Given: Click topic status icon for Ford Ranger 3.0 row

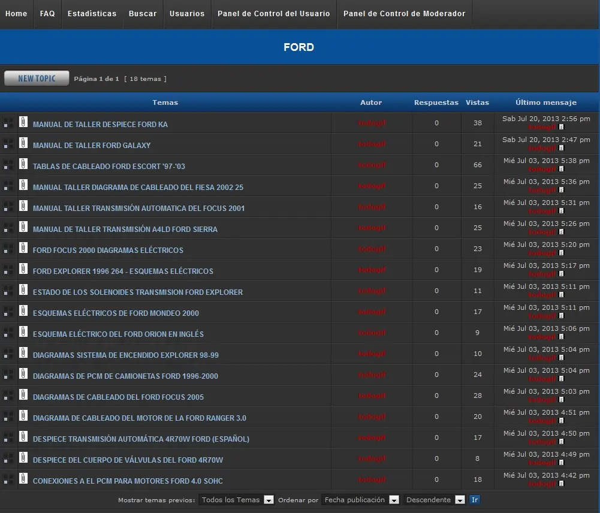Looking at the screenshot, I should (x=8, y=417).
